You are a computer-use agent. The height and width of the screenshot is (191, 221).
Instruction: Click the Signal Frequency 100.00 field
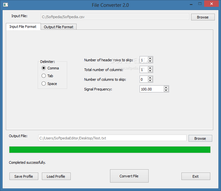[x=152, y=89]
